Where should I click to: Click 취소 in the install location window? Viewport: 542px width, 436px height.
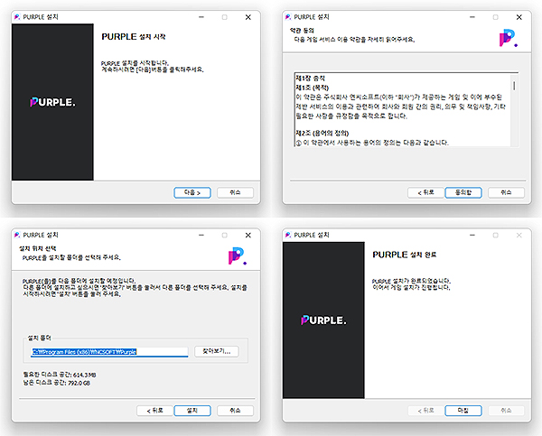235,411
